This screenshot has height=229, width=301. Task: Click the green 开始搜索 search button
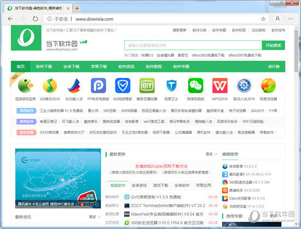[273, 45]
